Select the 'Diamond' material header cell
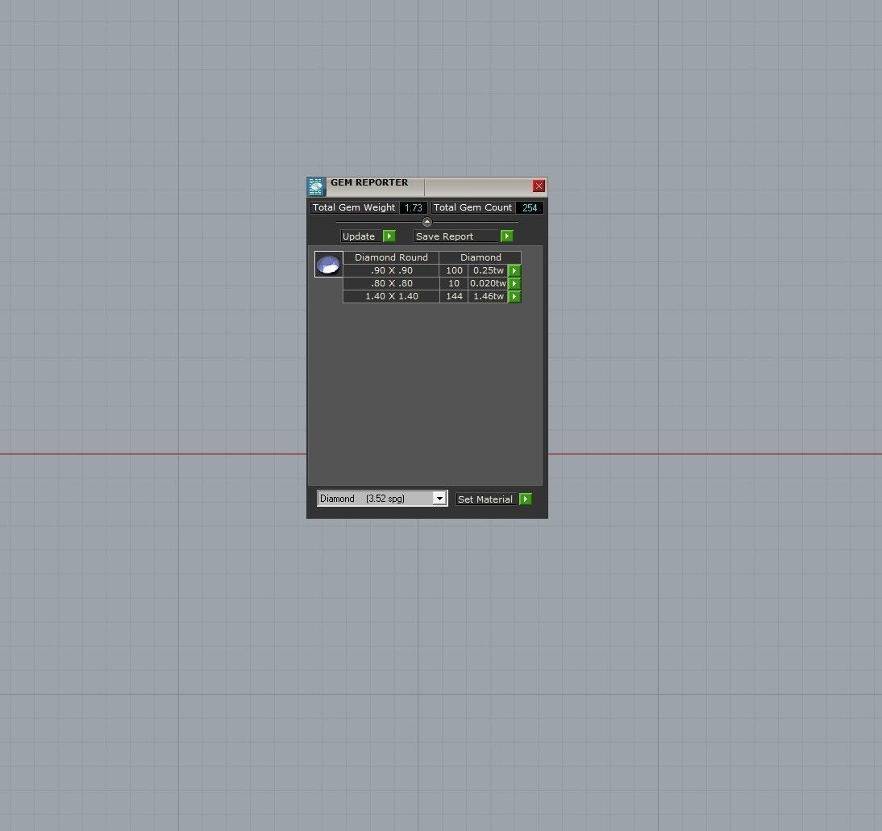The image size is (882, 831). point(481,257)
